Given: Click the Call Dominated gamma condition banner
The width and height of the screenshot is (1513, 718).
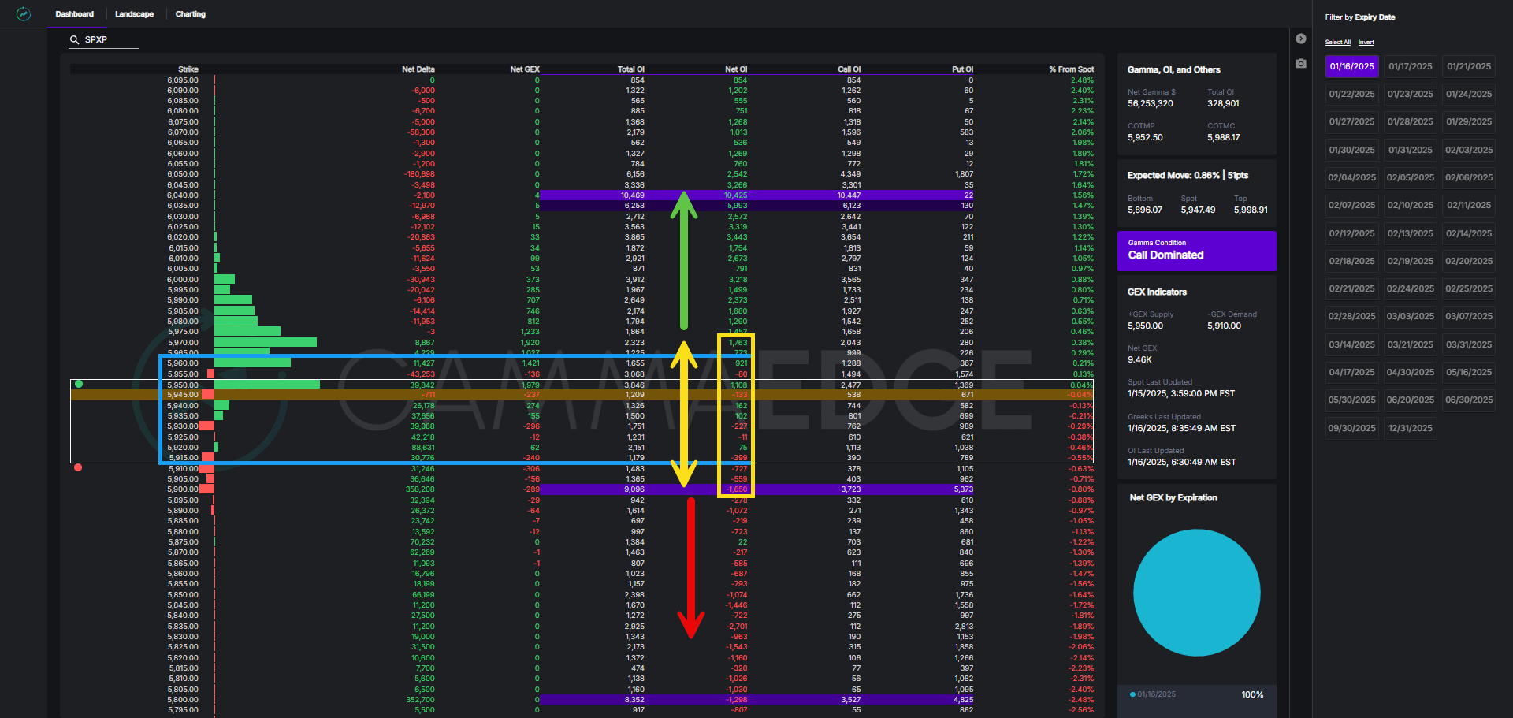Looking at the screenshot, I should click(1197, 251).
